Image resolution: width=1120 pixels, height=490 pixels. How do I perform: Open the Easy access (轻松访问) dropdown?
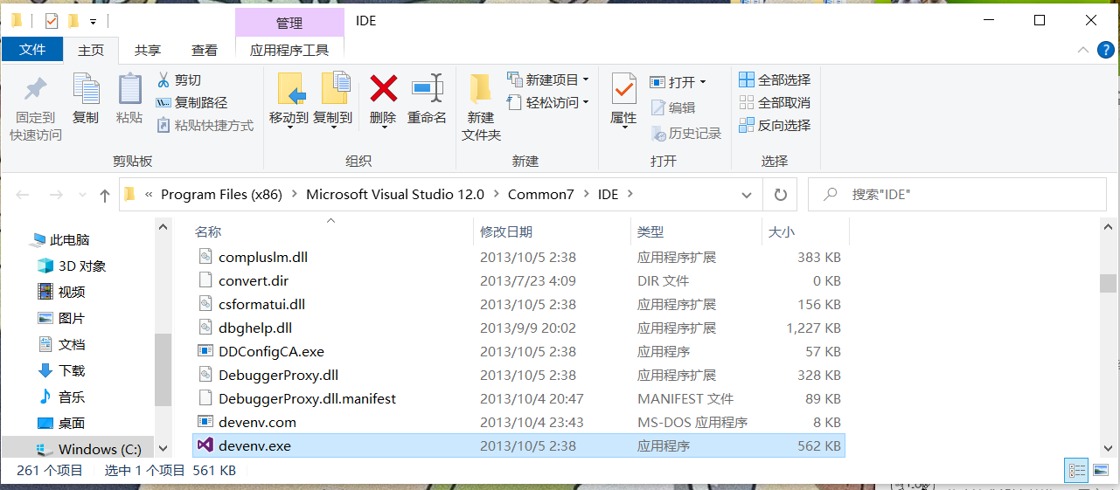pyautogui.click(x=548, y=102)
